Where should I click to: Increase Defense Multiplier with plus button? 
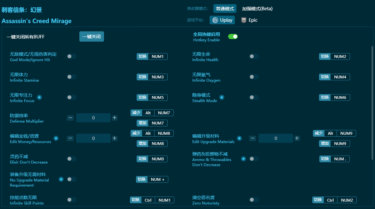pos(115,118)
